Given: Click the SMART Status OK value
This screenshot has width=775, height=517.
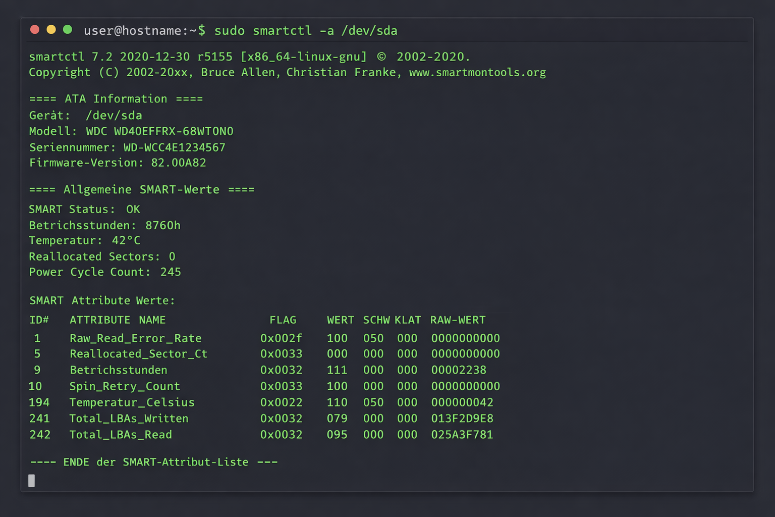Looking at the screenshot, I should [133, 209].
